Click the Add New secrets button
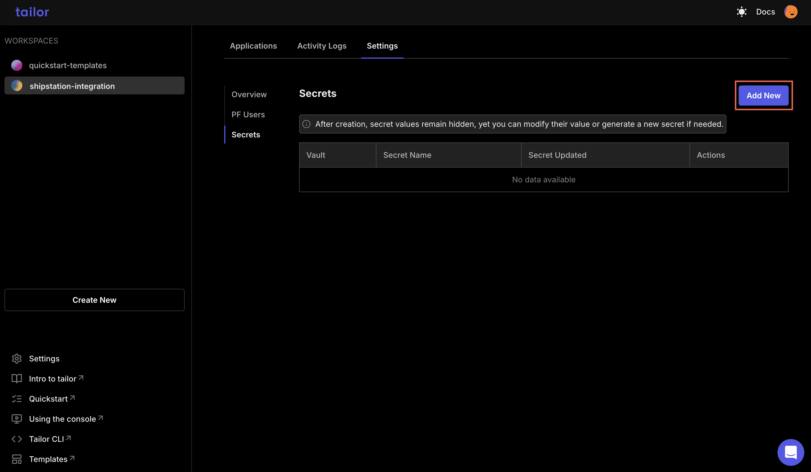Viewport: 811px width, 472px height. (x=763, y=95)
